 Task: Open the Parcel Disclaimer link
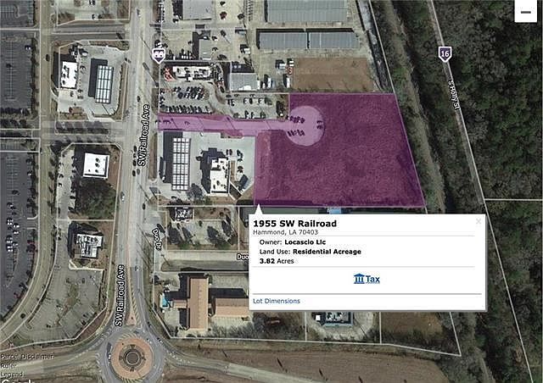pyautogui.click(x=26, y=357)
